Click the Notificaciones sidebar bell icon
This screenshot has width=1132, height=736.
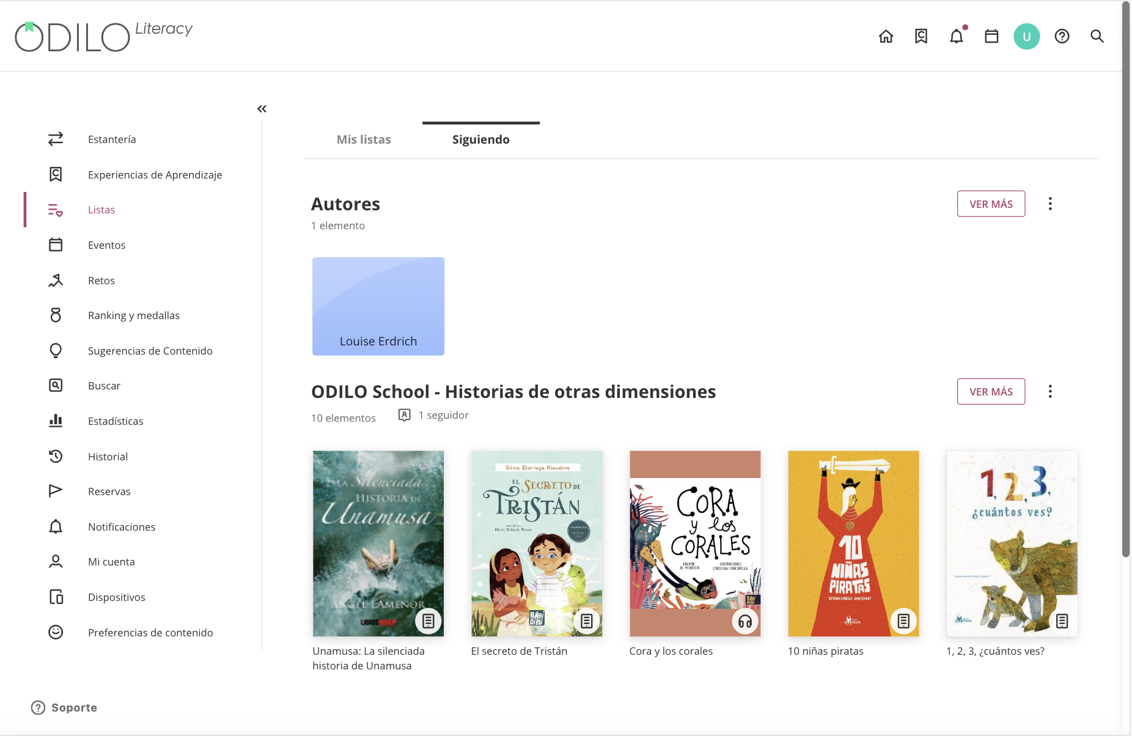56,527
